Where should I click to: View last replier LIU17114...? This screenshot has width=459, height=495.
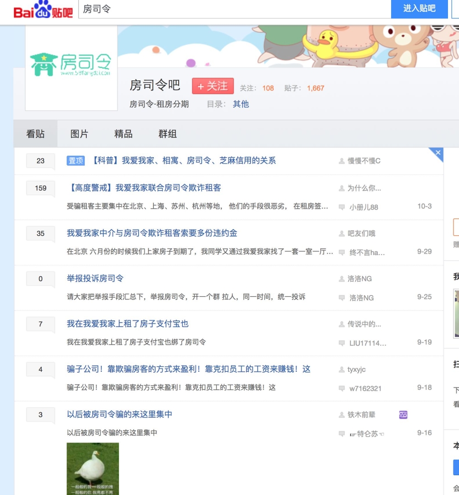click(368, 343)
